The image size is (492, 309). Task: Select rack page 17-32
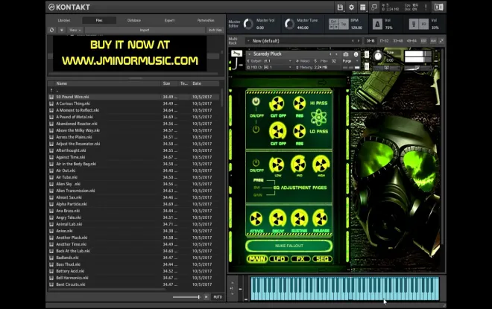click(384, 41)
